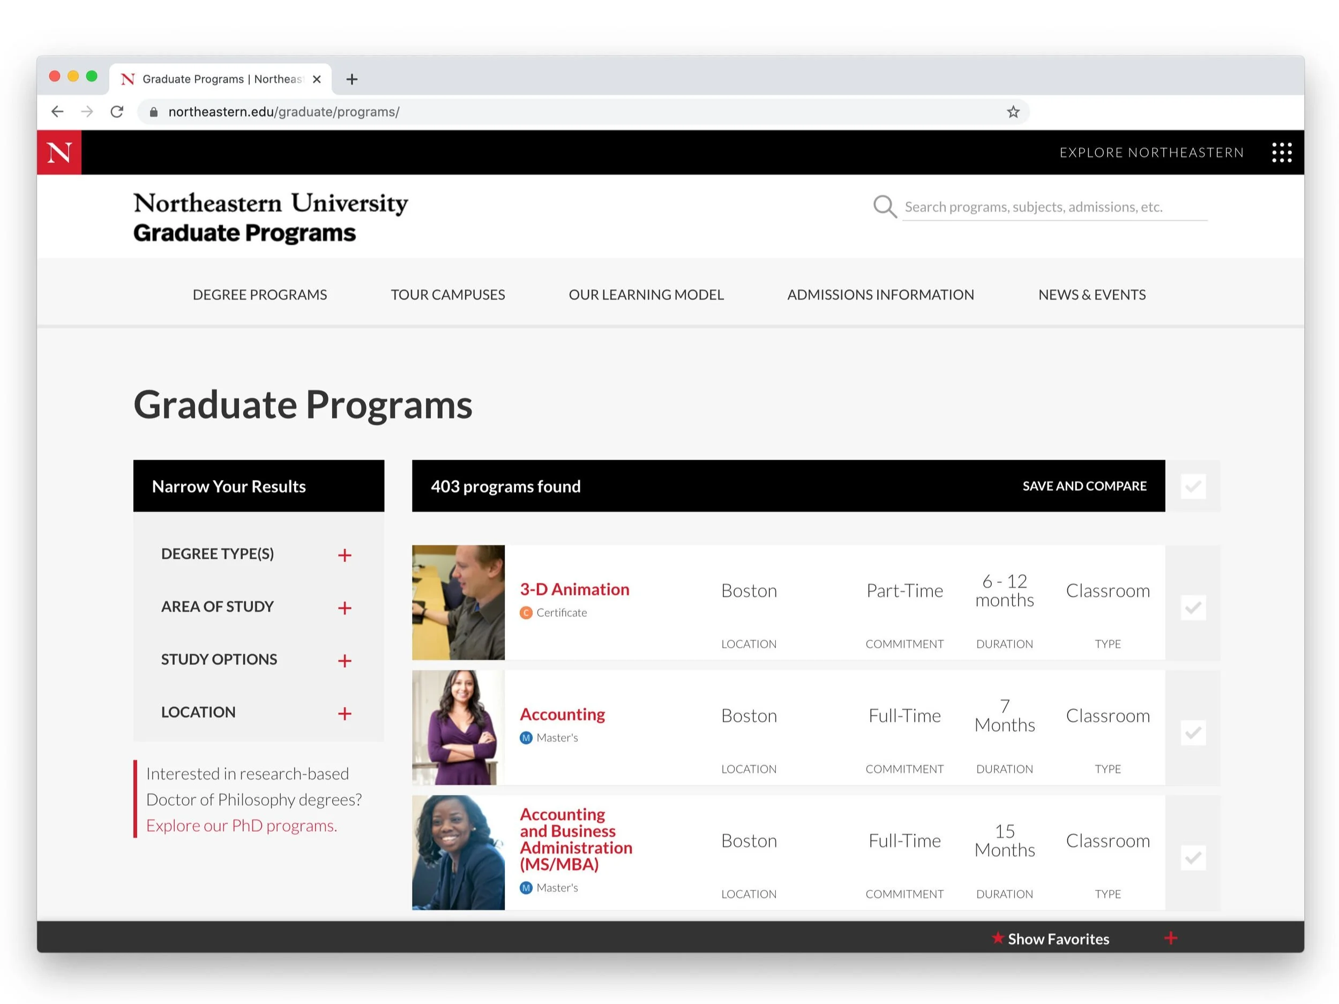1339x1004 pixels.
Task: Open the Explore Northeastern grid menu icon
Action: coord(1281,153)
